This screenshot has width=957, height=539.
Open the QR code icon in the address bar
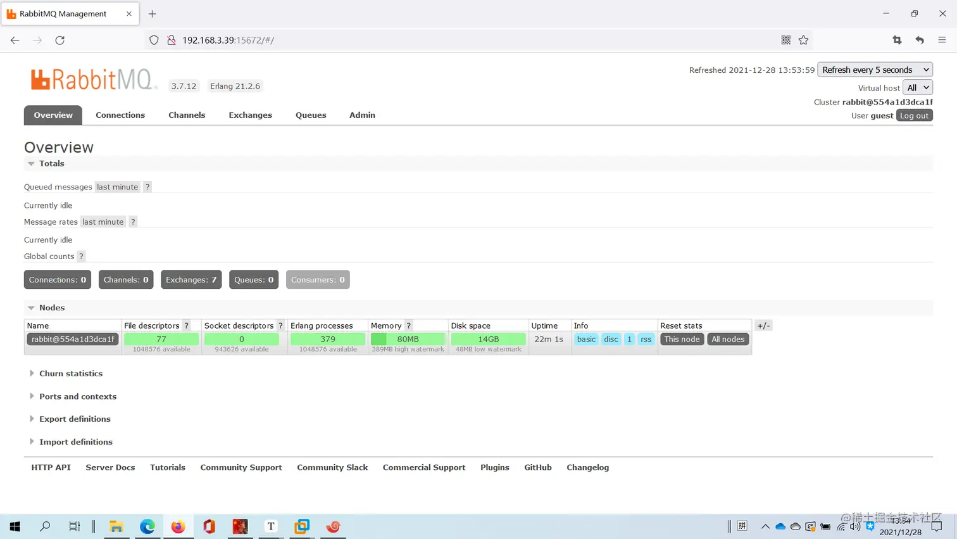click(x=785, y=40)
